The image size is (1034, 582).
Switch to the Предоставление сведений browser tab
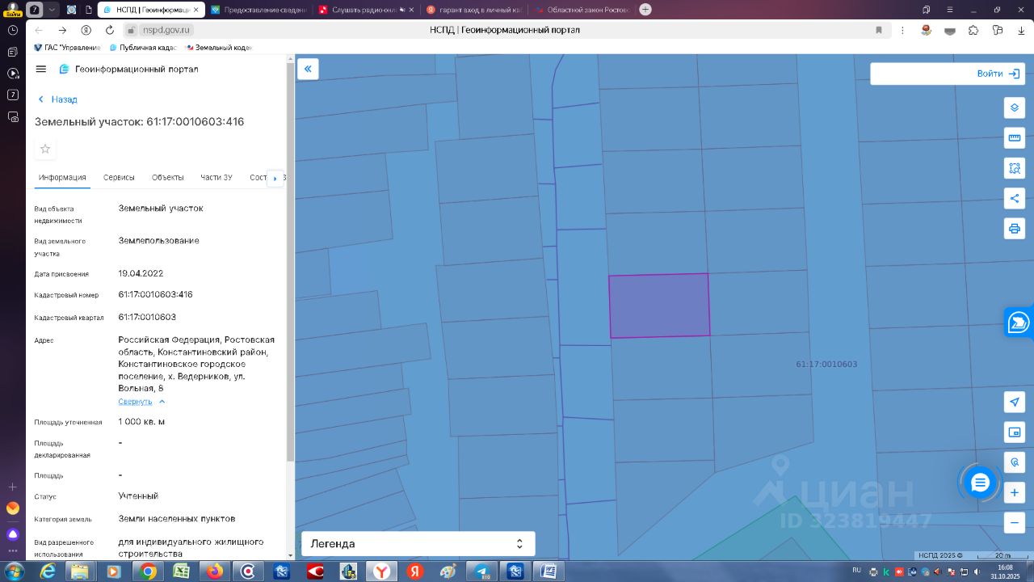click(x=258, y=10)
